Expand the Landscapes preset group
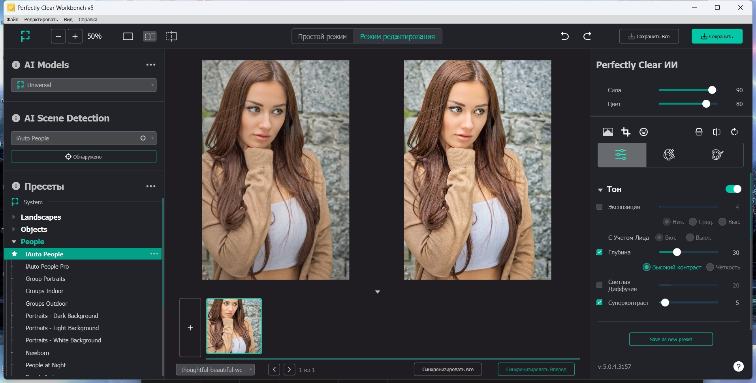Screen dimensions: 756x383 click(14, 217)
